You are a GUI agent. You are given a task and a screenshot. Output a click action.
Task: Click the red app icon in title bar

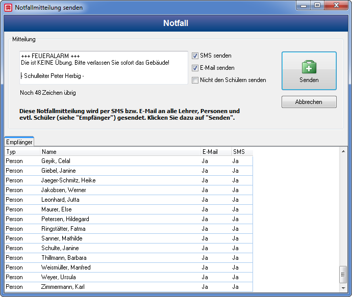pos(8,8)
